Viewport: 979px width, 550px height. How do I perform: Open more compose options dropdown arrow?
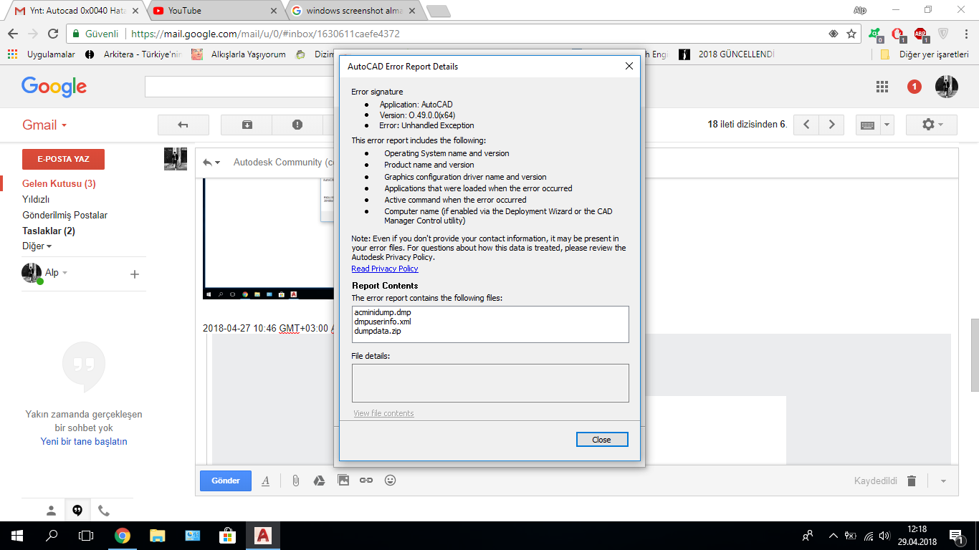click(x=943, y=481)
